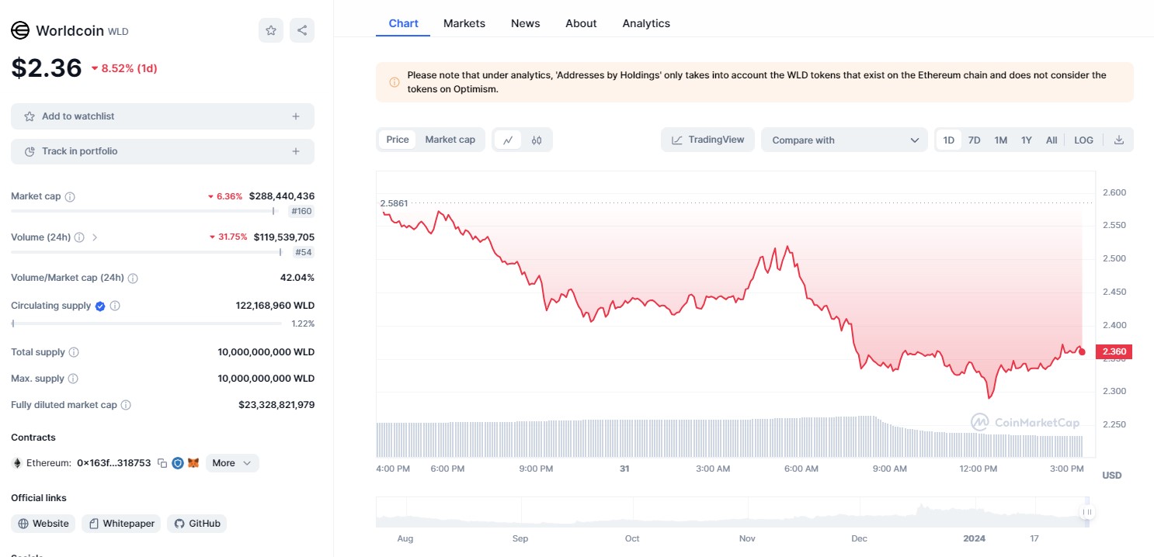Click the plus on Add to watchlist
1154x557 pixels.
(x=296, y=116)
